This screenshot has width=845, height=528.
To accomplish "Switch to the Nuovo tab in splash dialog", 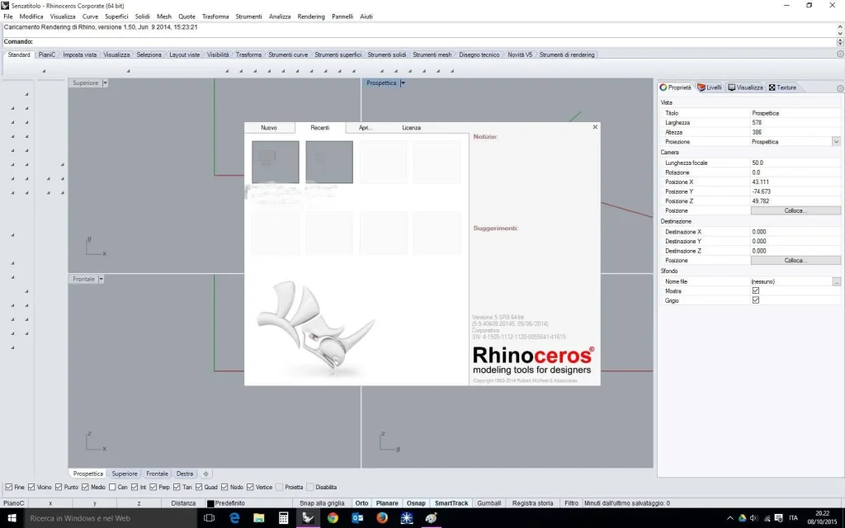I will tap(269, 128).
